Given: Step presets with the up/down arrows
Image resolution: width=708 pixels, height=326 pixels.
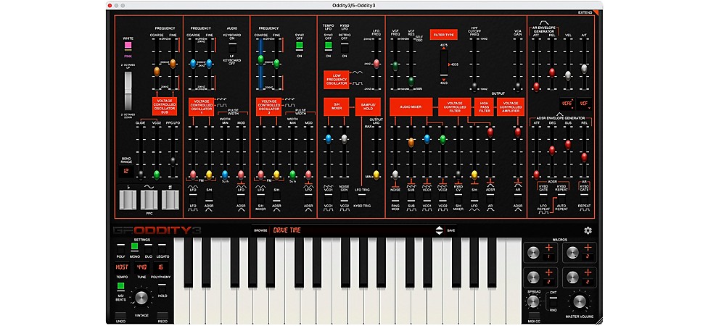Looking at the screenshot, I should click(439, 230).
